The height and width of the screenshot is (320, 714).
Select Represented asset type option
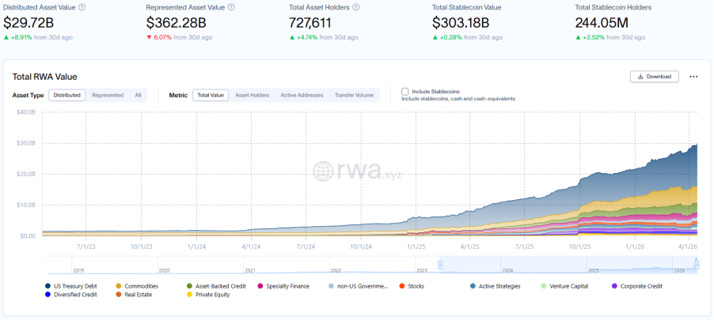pos(108,95)
